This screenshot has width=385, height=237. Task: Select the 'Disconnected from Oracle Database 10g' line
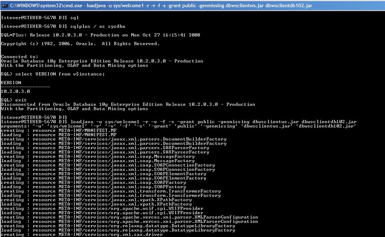click(x=128, y=104)
